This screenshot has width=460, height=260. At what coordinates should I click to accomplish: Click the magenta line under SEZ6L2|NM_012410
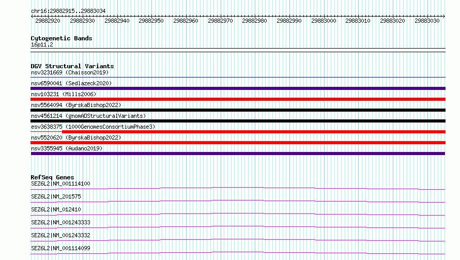[x=238, y=214]
